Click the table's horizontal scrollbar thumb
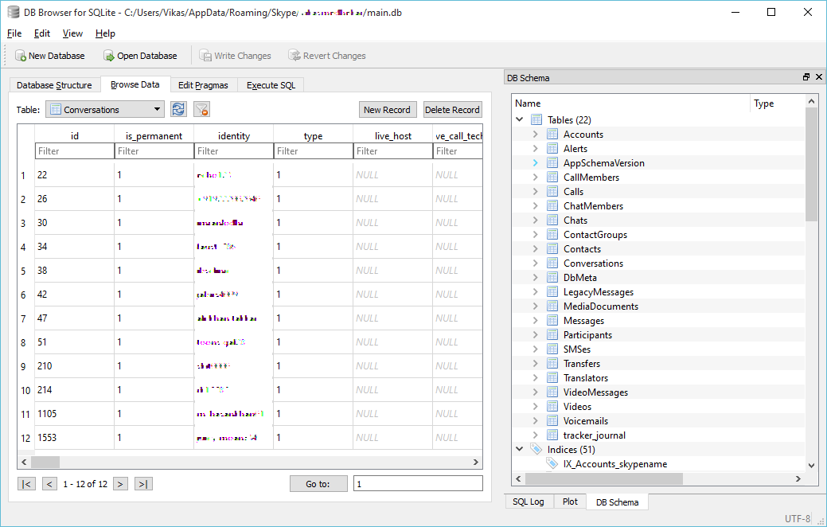827x527 pixels. coord(46,462)
